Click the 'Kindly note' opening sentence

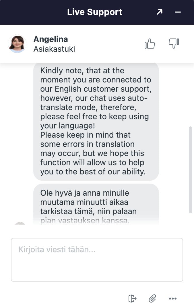(96, 98)
